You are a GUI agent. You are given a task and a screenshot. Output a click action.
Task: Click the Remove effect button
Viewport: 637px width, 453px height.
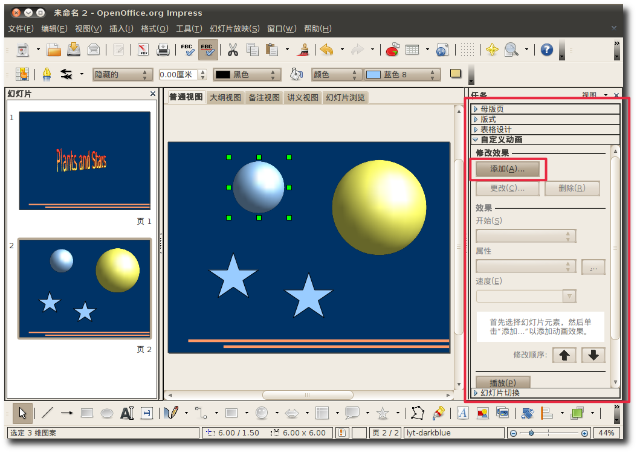pos(572,188)
